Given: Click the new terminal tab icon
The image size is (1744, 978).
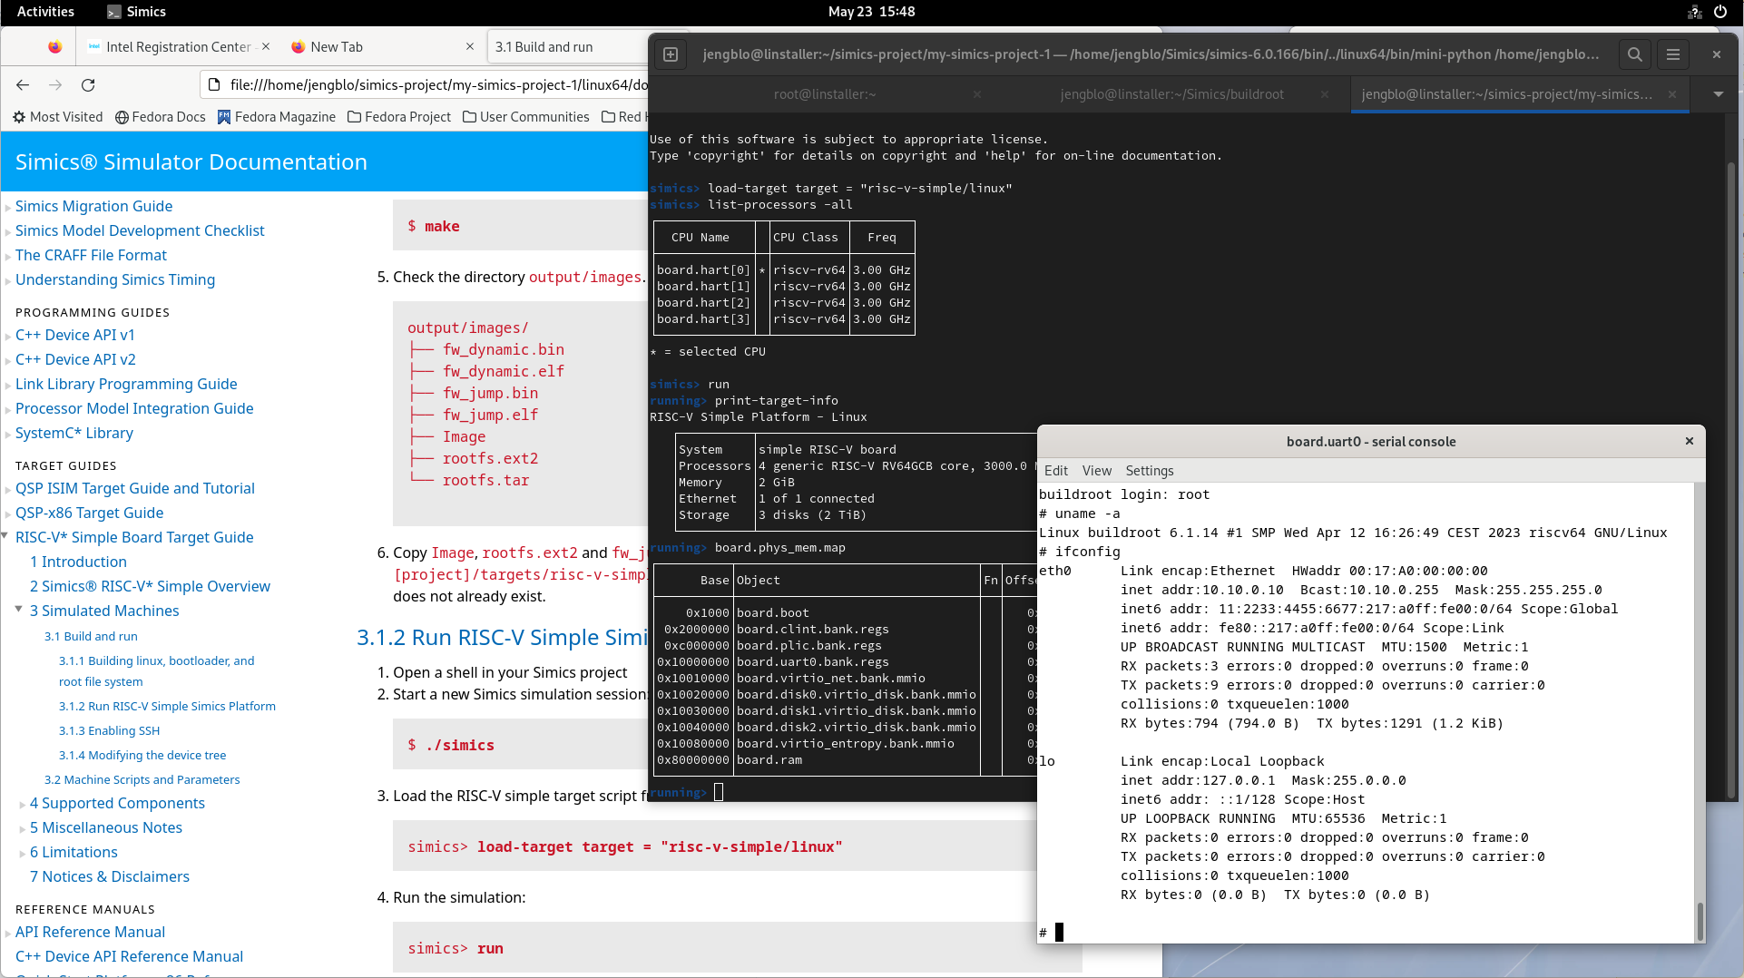Looking at the screenshot, I should tap(671, 54).
